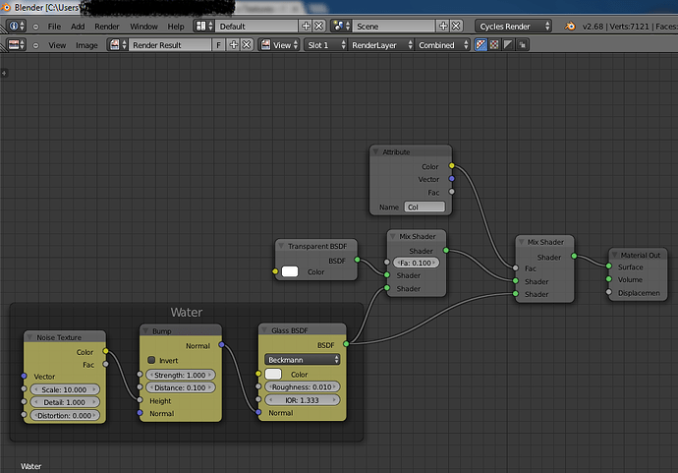678x473 pixels.
Task: Click the Attribute Name field with Col
Action: tap(424, 207)
